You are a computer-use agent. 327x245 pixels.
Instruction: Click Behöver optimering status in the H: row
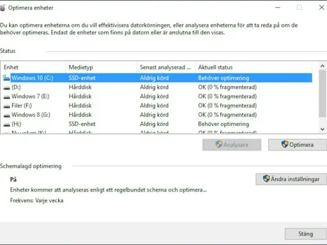[x=224, y=124]
